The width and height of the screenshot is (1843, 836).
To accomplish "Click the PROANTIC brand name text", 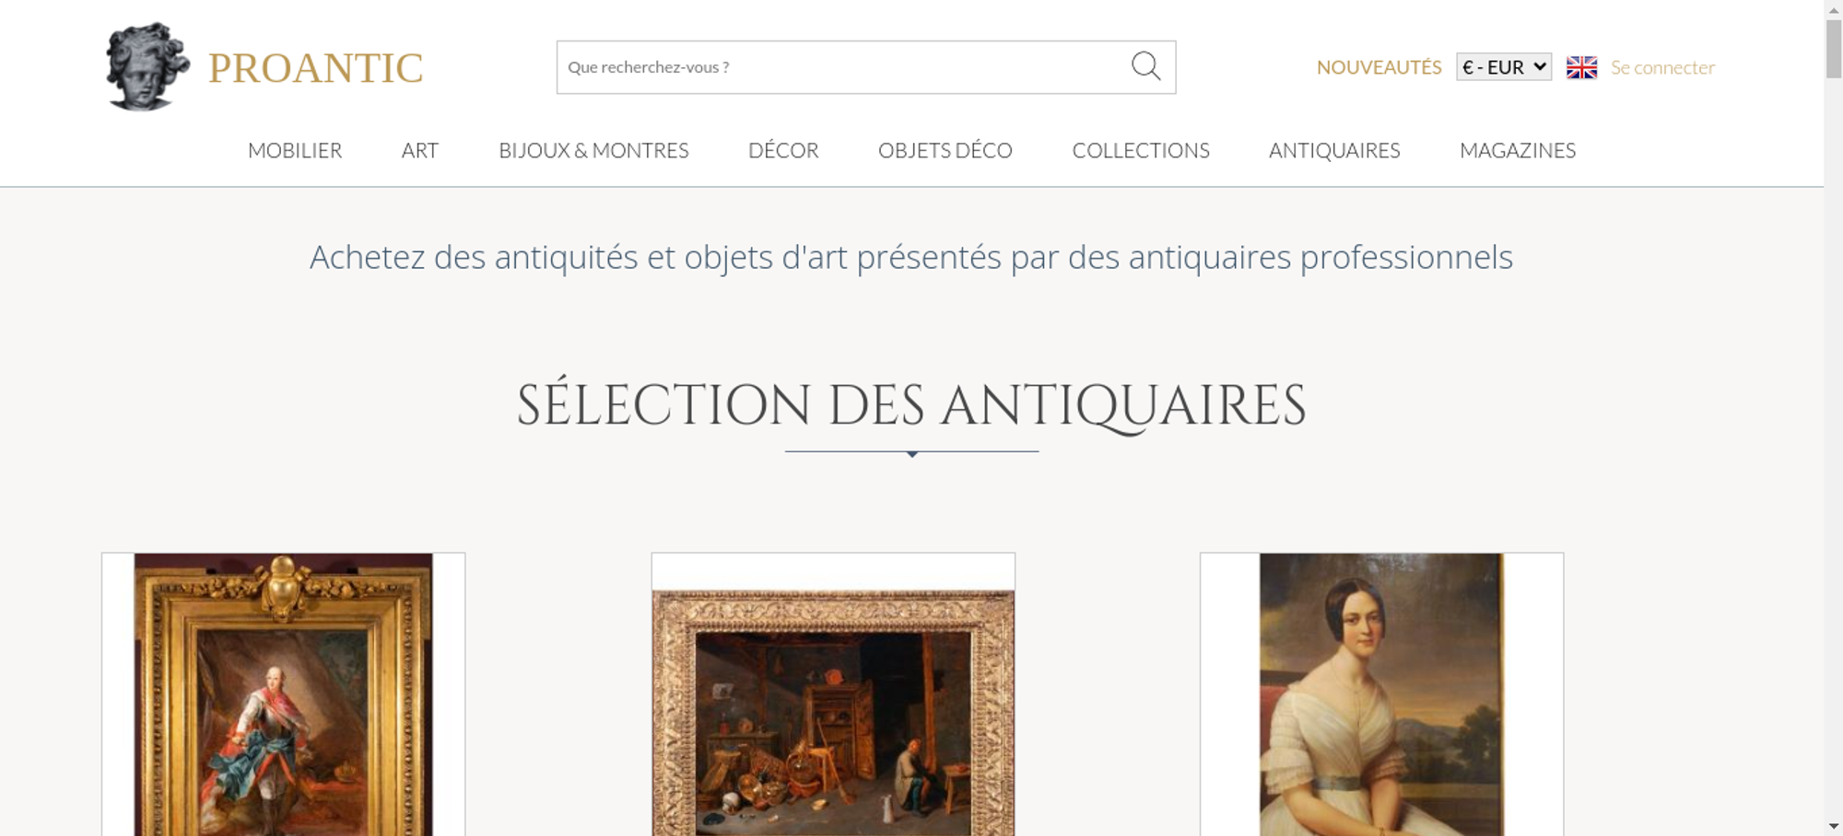I will click(x=315, y=68).
